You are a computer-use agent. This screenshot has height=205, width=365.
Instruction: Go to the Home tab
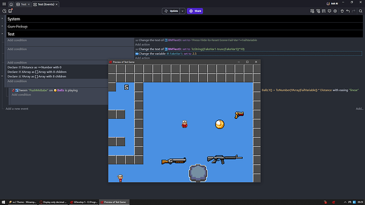click(x=11, y=4)
